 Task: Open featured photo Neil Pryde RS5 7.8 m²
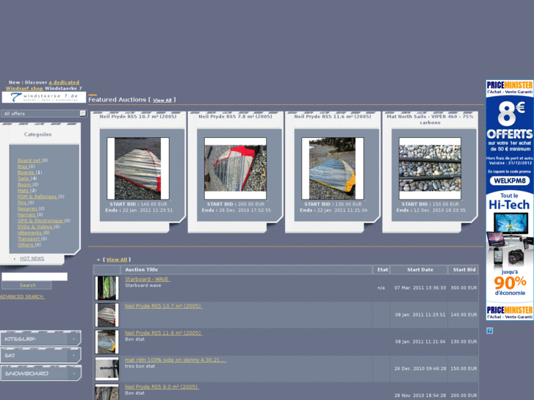point(235,169)
